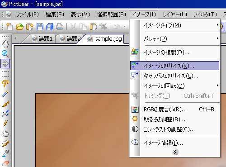Screen dimensions: 226x167
Task: Select the Eraser tool
Action: [5, 163]
